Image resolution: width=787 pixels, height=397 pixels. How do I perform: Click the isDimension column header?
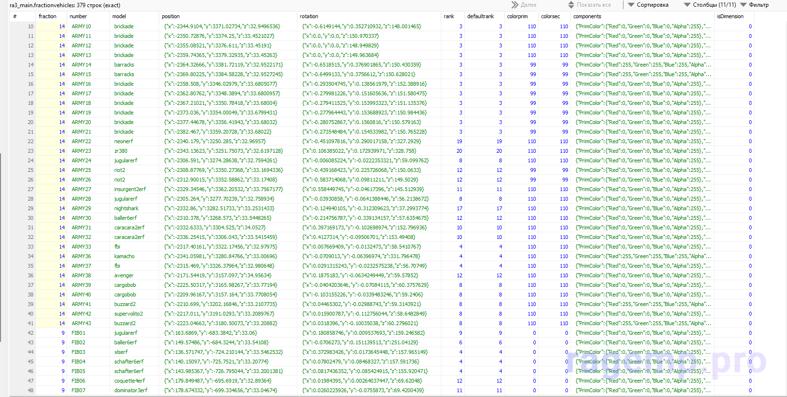pyautogui.click(x=730, y=16)
